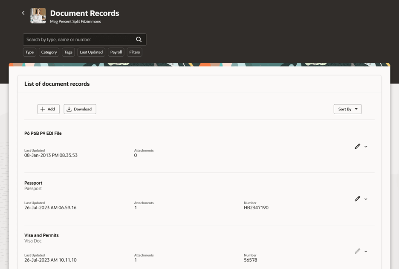
Task: Click visa number 56578
Action: pyautogui.click(x=251, y=260)
